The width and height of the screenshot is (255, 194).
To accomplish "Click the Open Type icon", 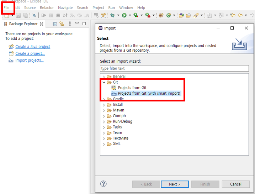I will pyautogui.click(x=181, y=15).
